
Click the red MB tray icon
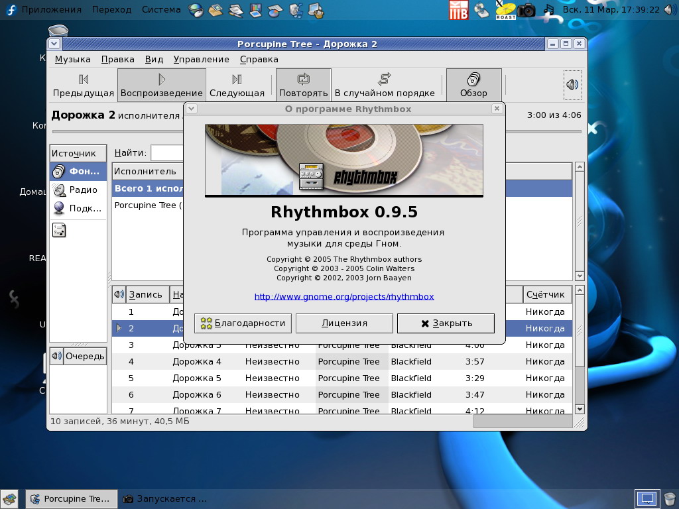pyautogui.click(x=459, y=10)
